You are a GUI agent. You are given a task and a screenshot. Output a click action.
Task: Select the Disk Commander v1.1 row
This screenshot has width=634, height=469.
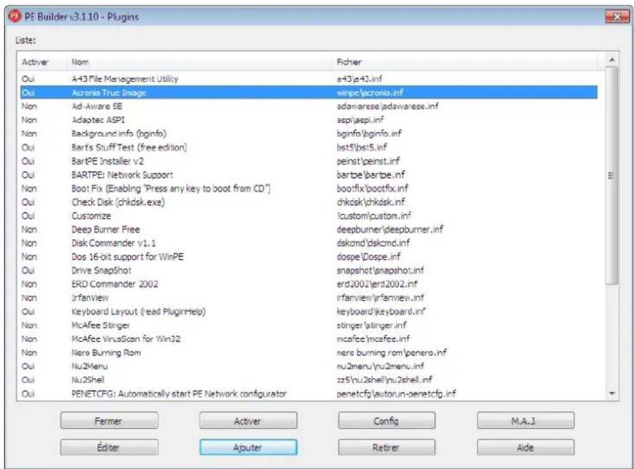308,243
